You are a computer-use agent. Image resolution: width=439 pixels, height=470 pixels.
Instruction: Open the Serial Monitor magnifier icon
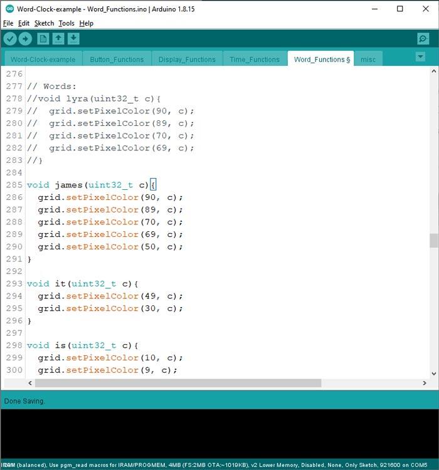tap(423, 39)
